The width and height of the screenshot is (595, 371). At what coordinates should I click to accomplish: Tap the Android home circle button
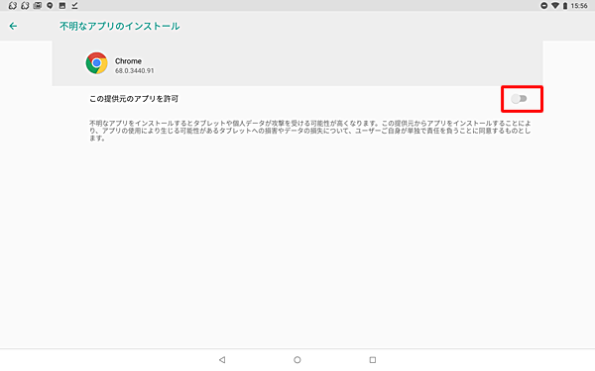coord(297,360)
